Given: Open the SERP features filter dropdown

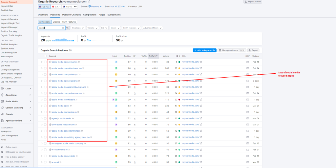Looking at the screenshot, I should tap(131, 28).
